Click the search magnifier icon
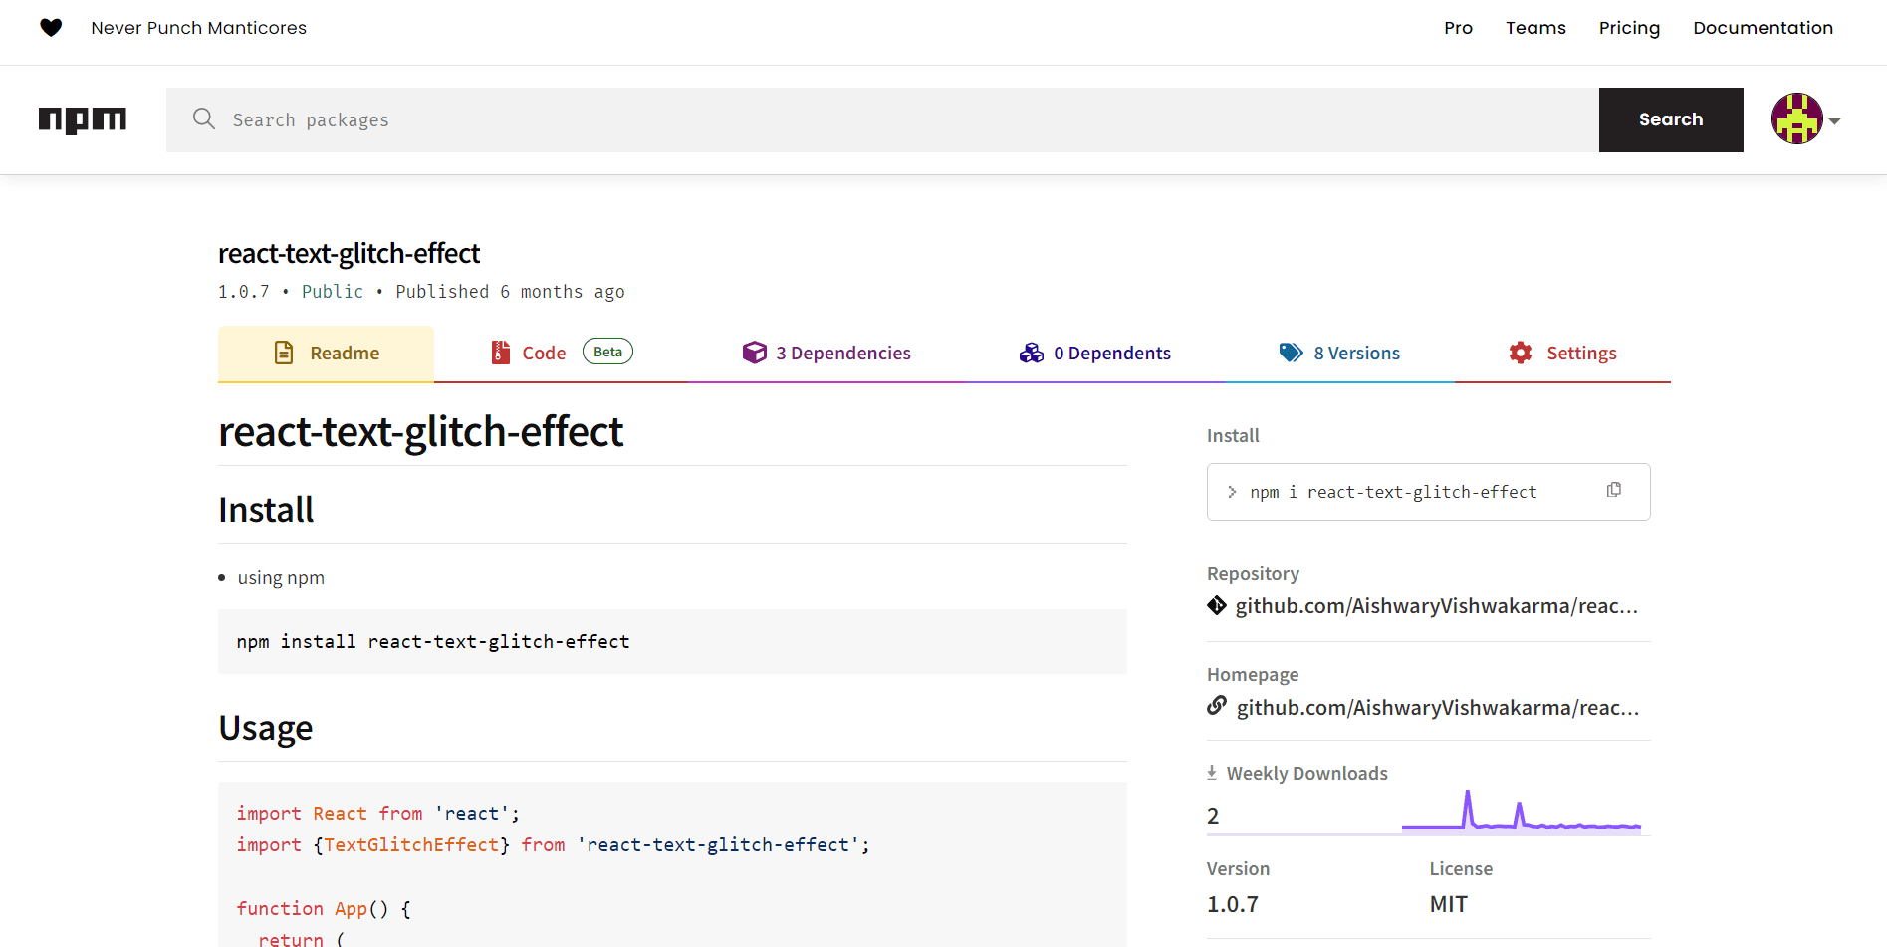The width and height of the screenshot is (1887, 947). pos(204,119)
